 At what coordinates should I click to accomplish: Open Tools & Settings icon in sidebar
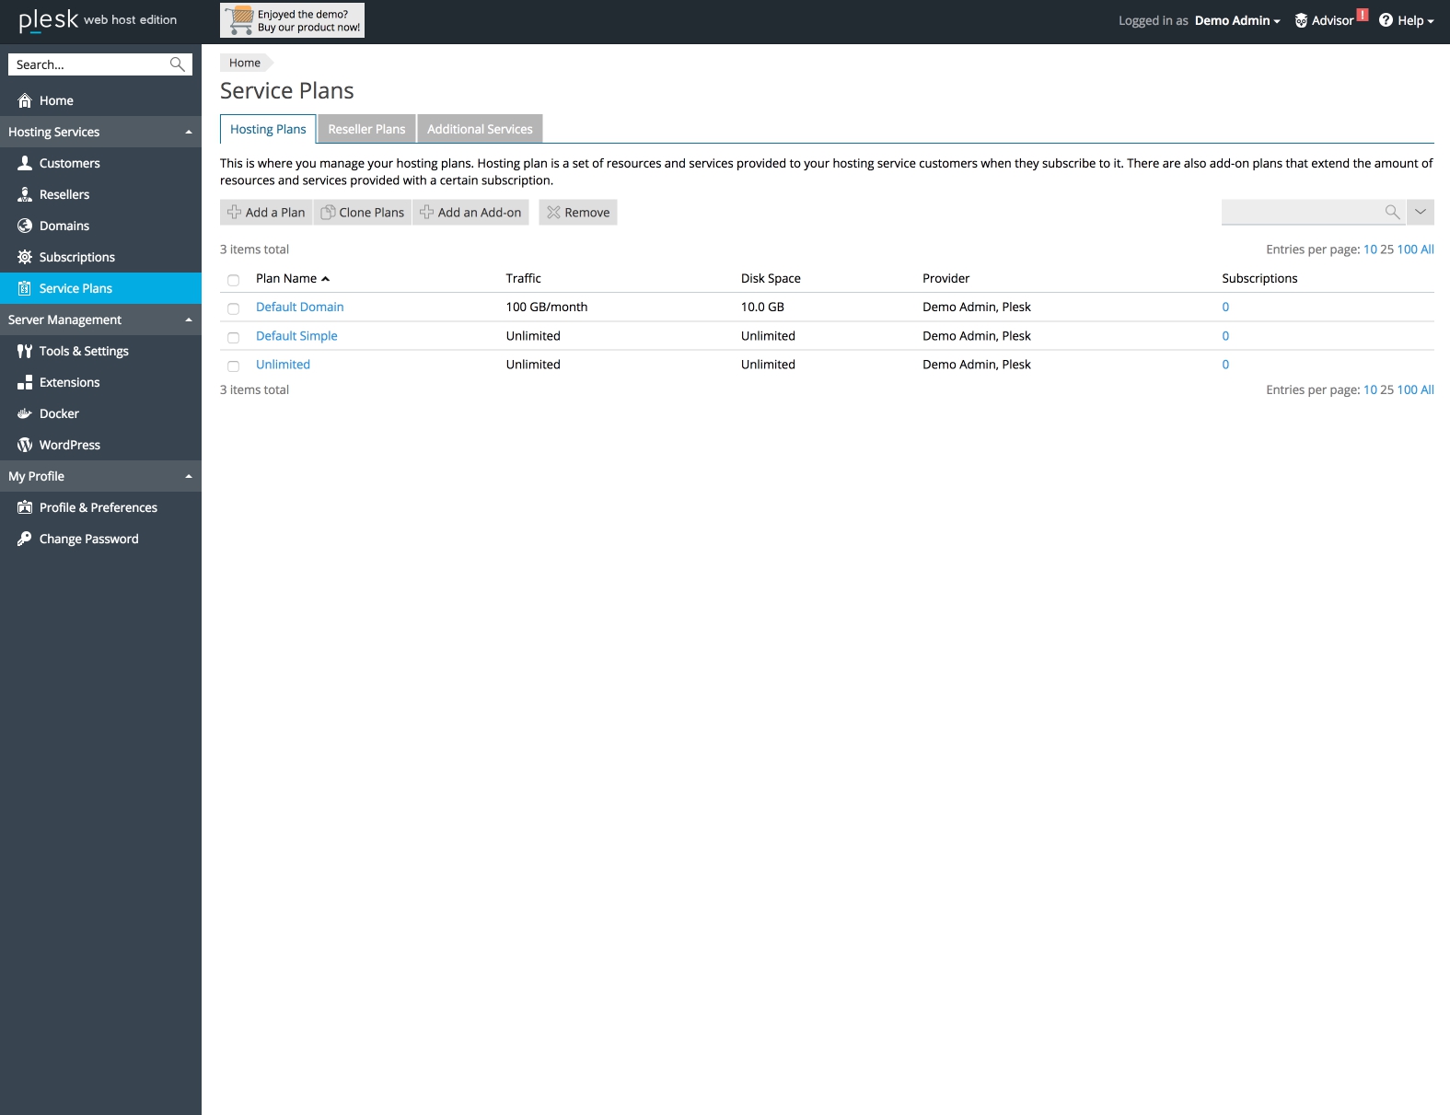tap(25, 351)
